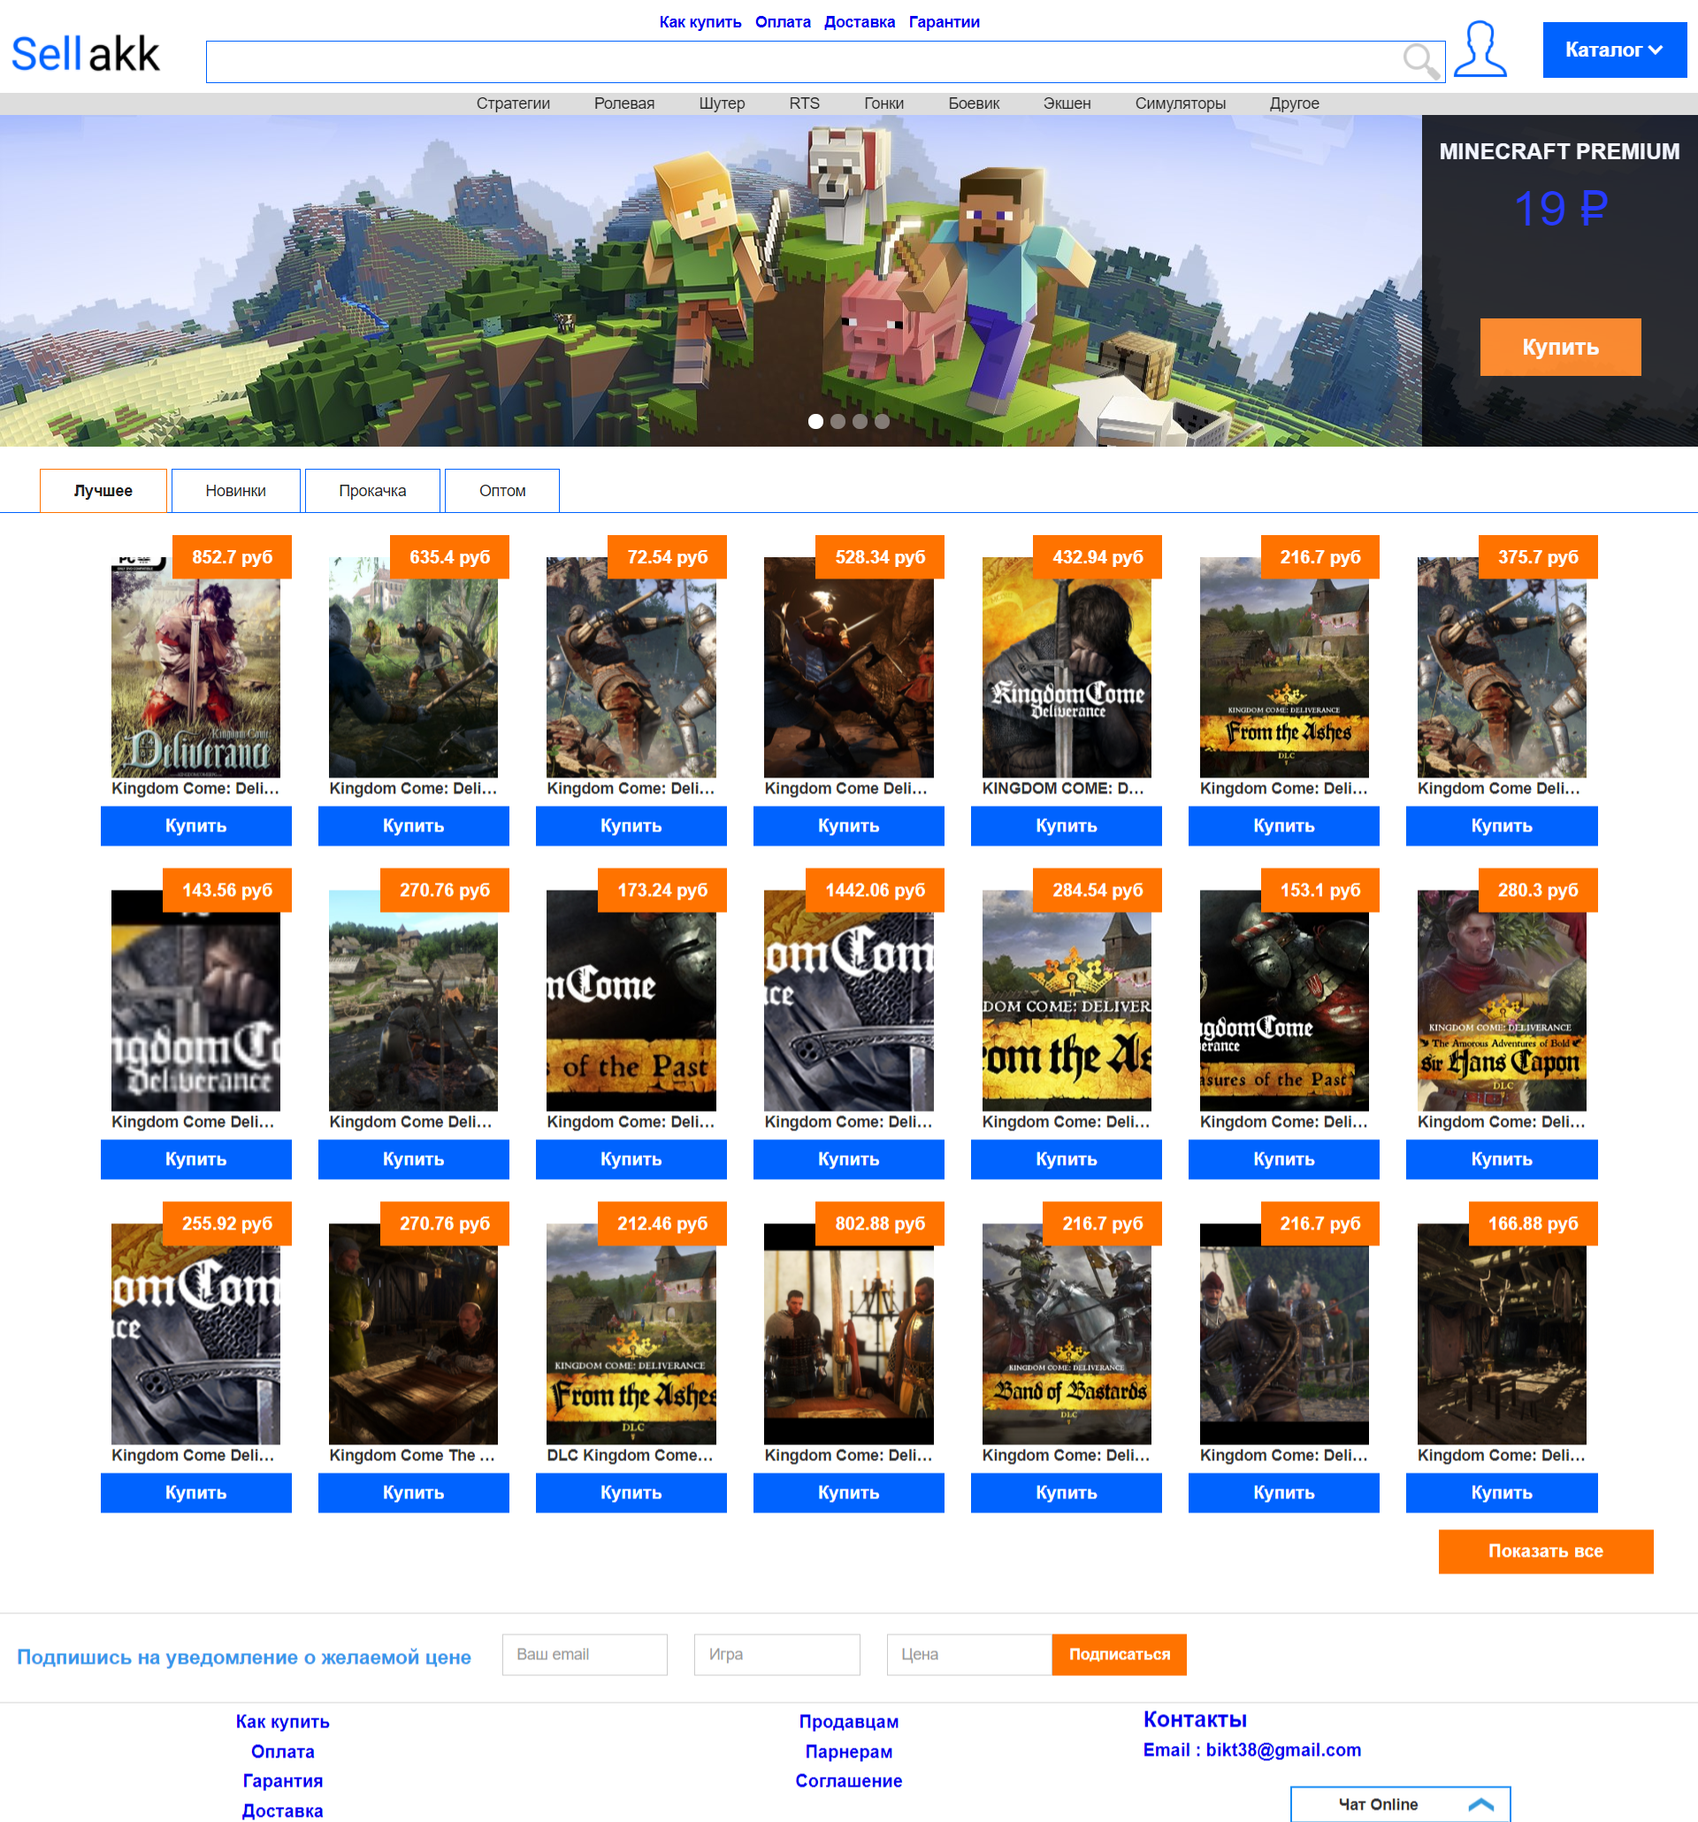Open the user profile icon

pos(1480,50)
